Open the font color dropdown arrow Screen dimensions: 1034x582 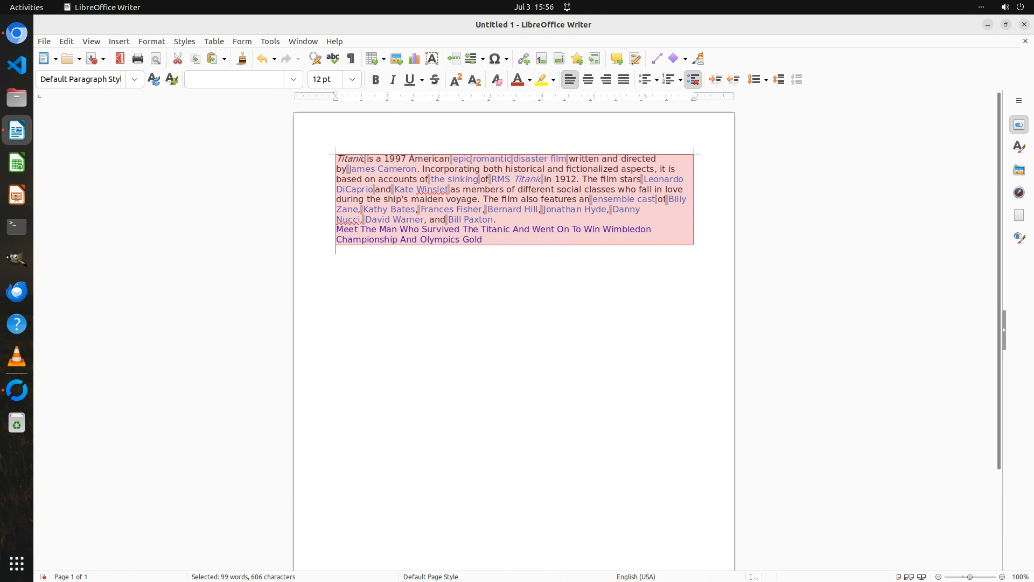(x=530, y=80)
